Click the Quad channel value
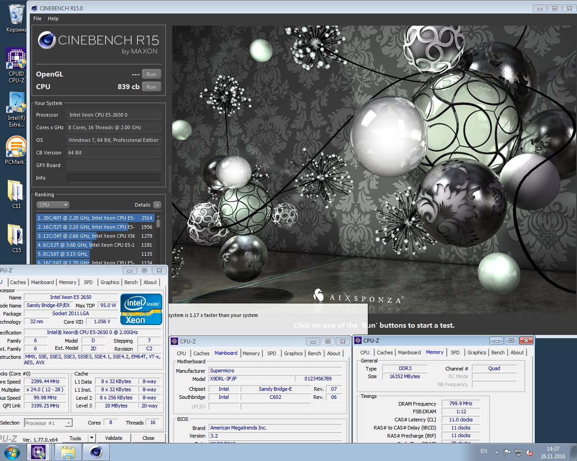 [x=494, y=368]
